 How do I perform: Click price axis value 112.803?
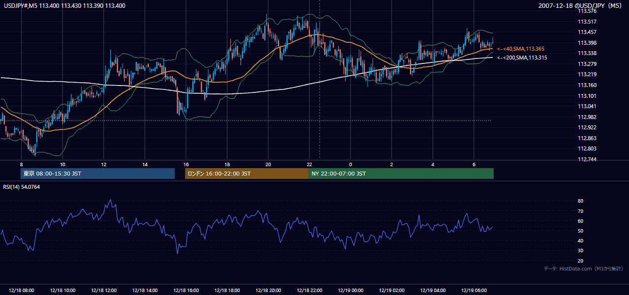[x=587, y=148]
